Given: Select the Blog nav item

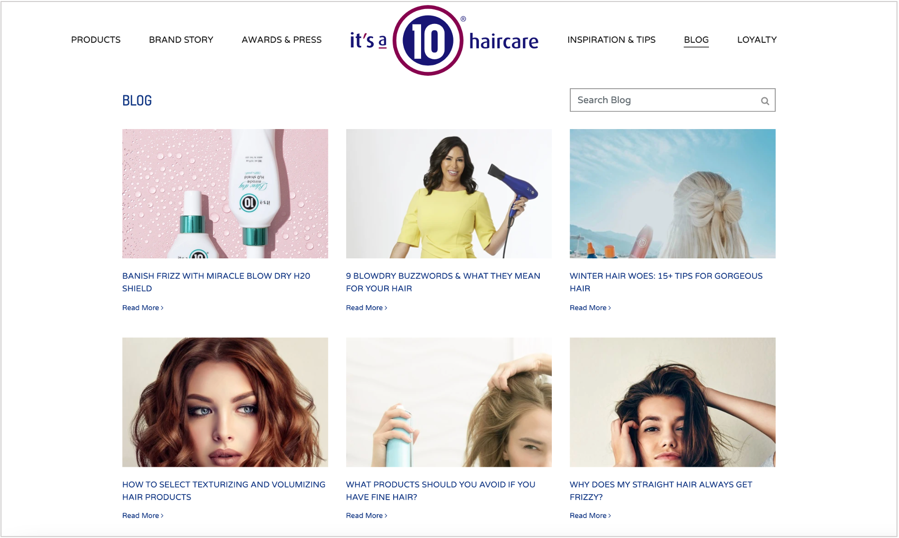Looking at the screenshot, I should 696,40.
